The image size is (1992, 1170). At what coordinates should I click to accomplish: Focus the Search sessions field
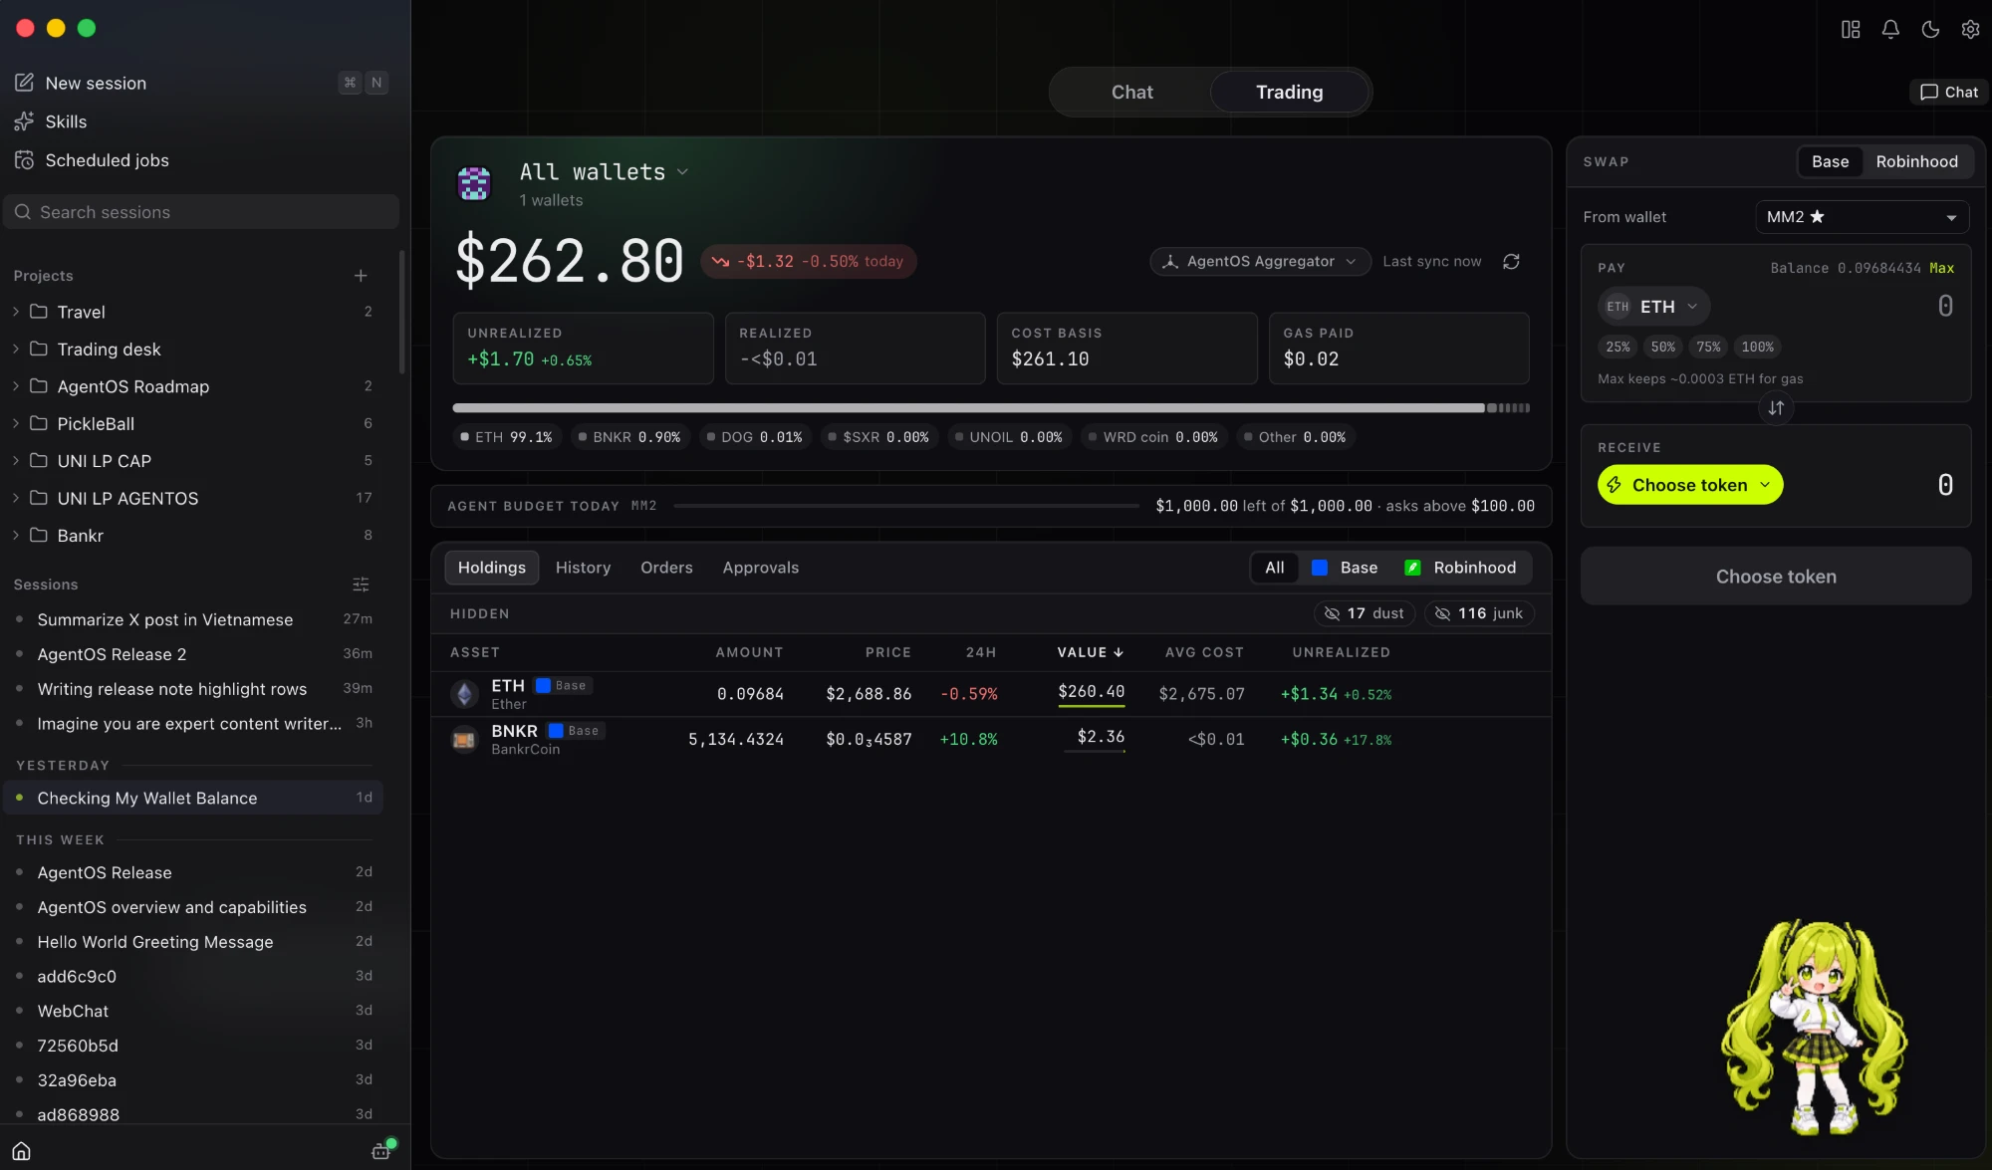[x=201, y=212]
